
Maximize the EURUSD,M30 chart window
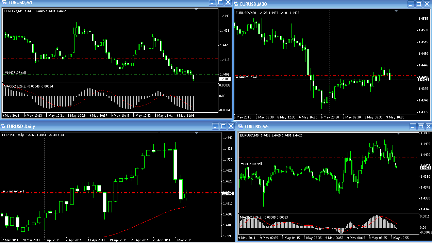point(419,4)
